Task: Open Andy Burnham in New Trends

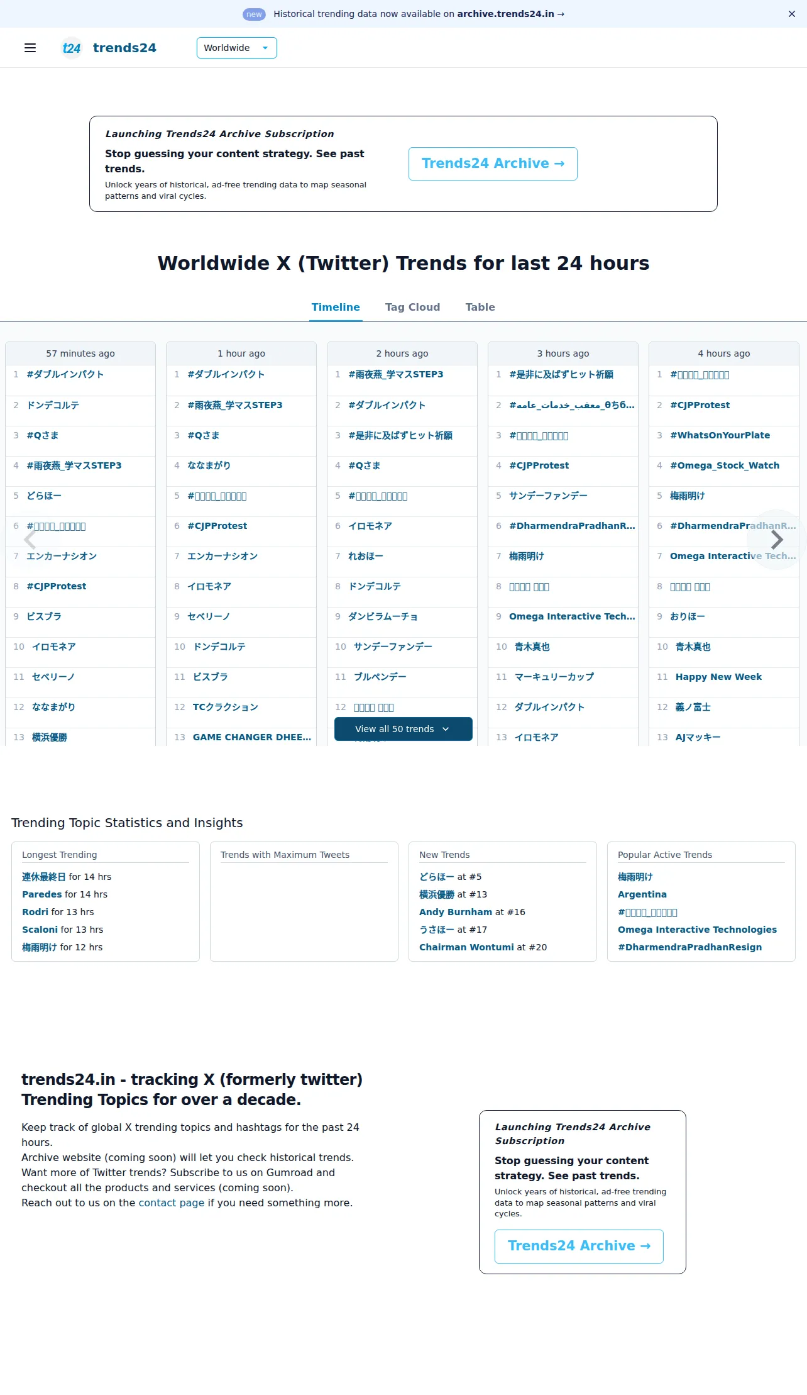Action: click(x=456, y=912)
